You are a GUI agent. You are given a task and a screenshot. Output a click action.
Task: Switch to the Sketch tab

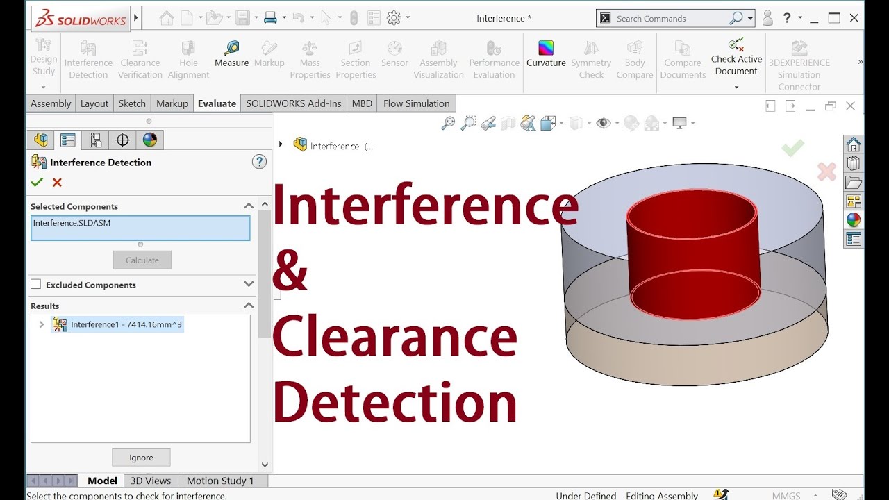coord(132,103)
